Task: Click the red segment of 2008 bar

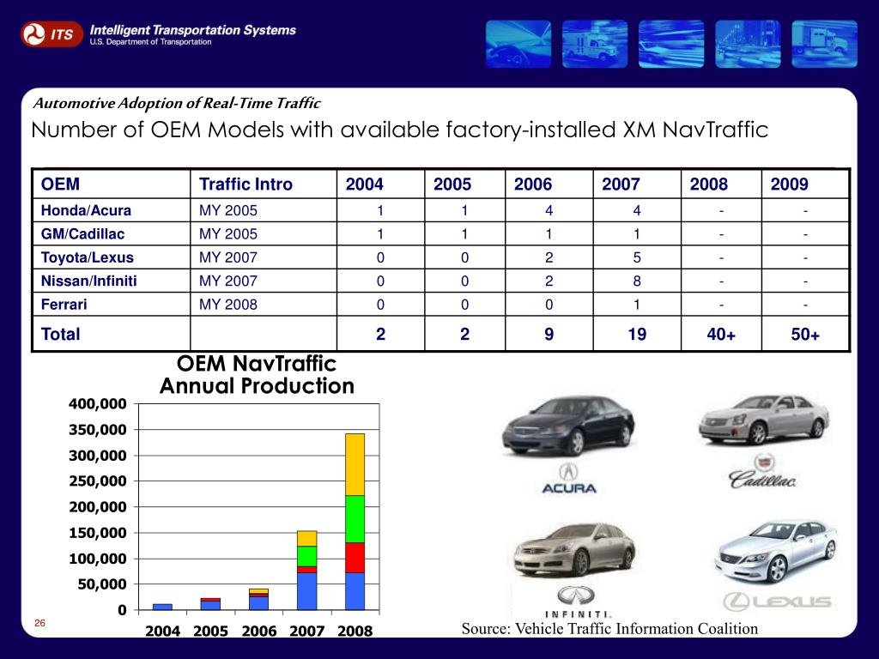Action: tap(355, 558)
